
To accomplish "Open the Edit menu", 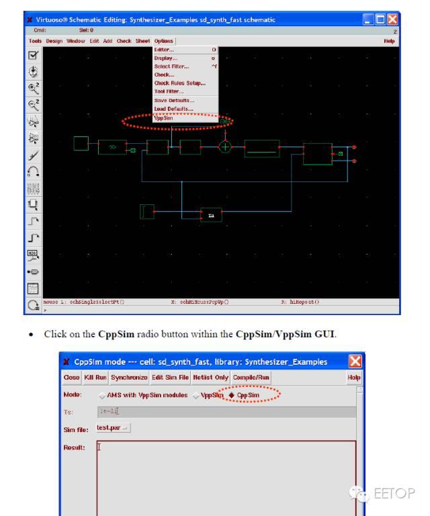I will 94,41.
